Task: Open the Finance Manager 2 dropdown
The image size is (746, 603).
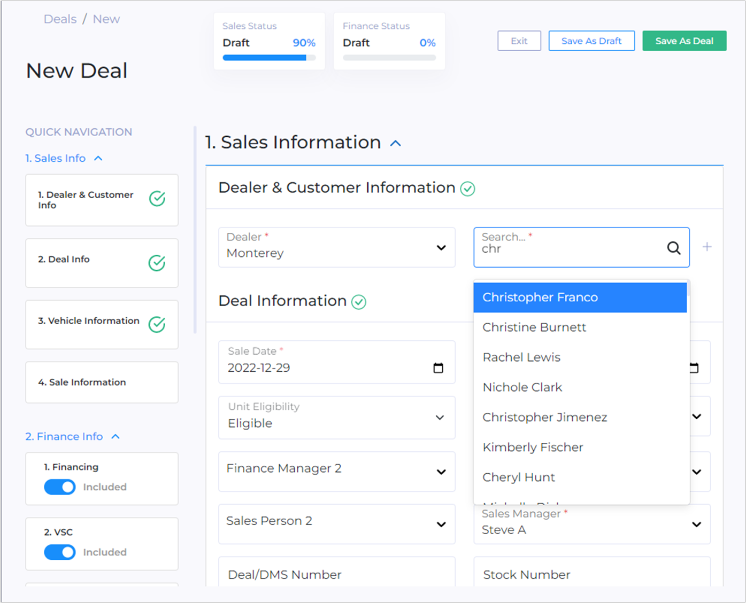Action: point(336,471)
